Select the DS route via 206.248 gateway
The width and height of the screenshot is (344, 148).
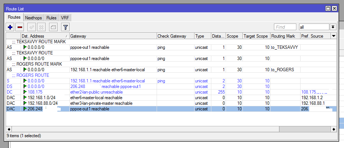tap(171, 86)
